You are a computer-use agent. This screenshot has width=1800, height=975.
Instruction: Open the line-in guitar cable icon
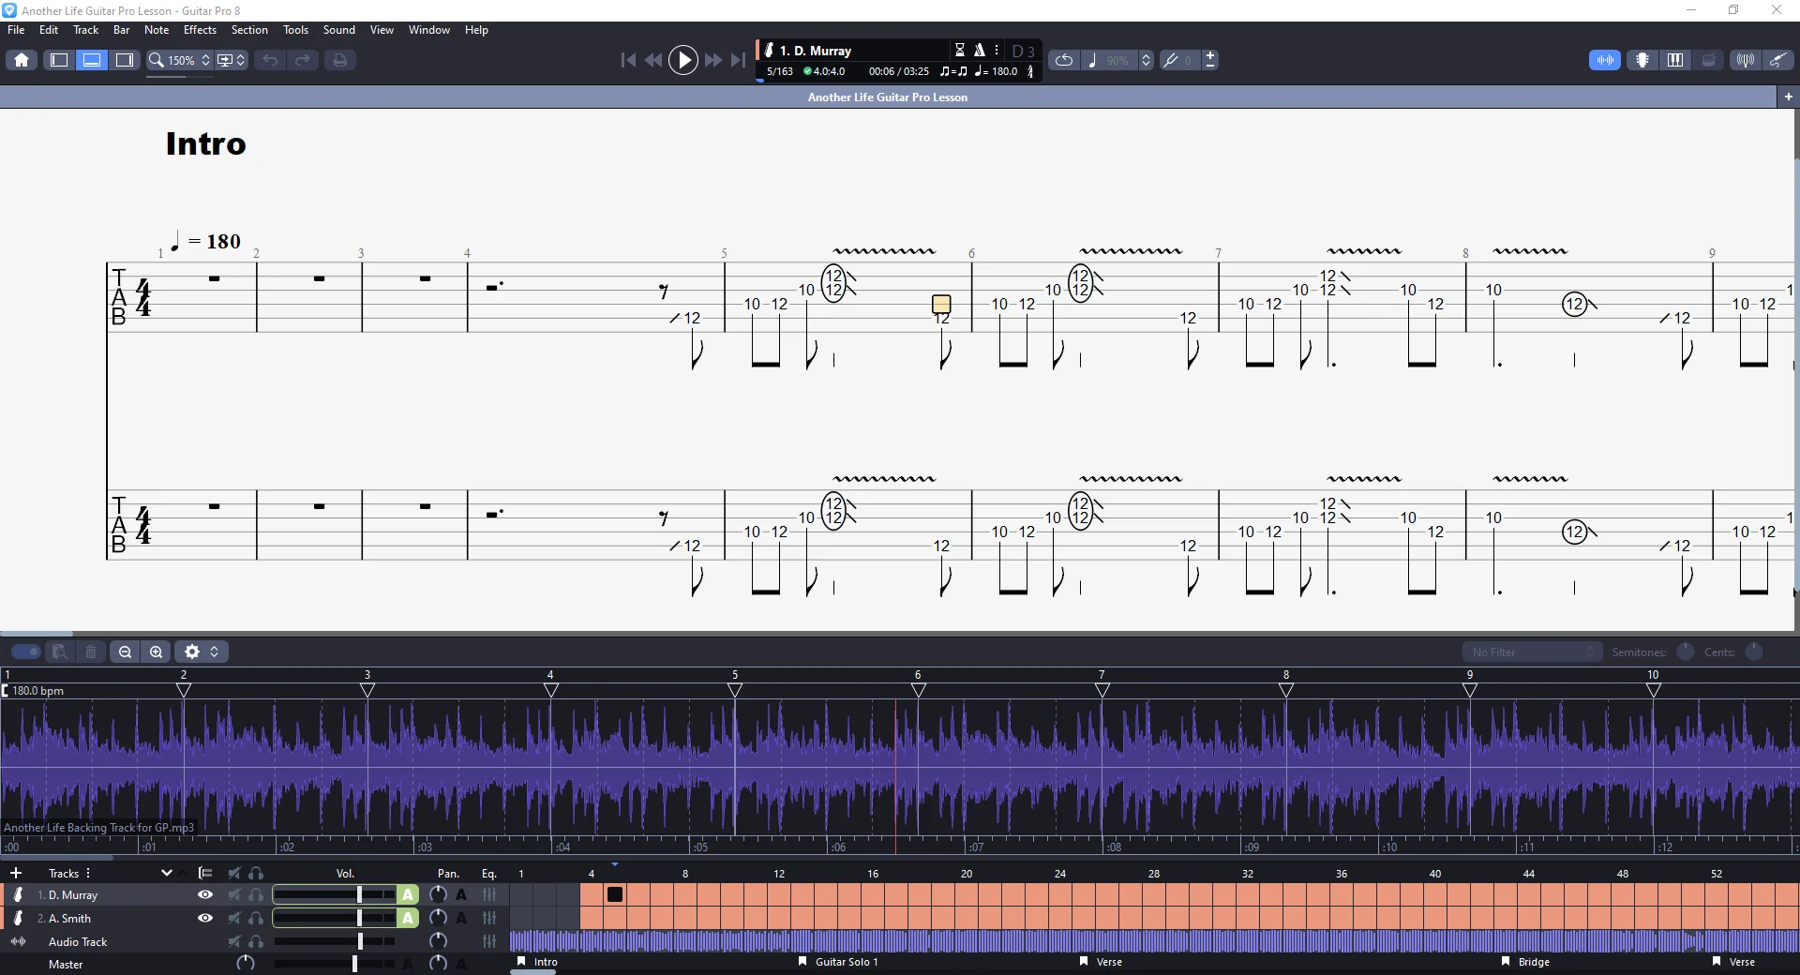(x=1777, y=60)
